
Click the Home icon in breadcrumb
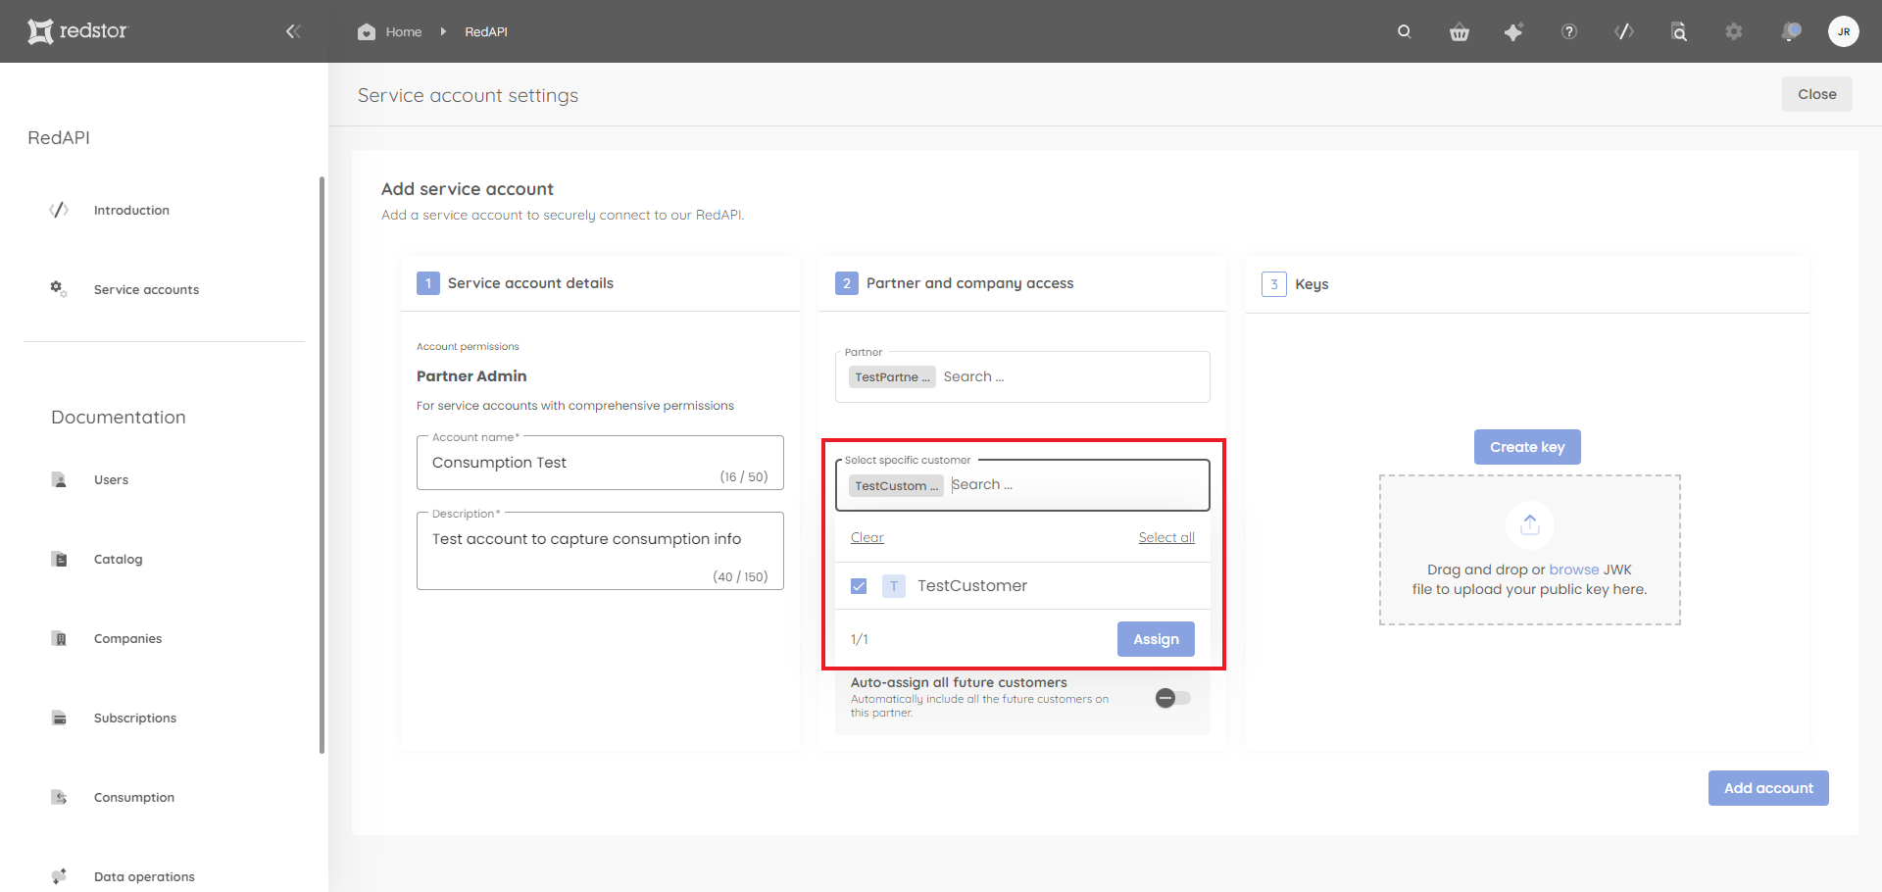pyautogui.click(x=367, y=31)
